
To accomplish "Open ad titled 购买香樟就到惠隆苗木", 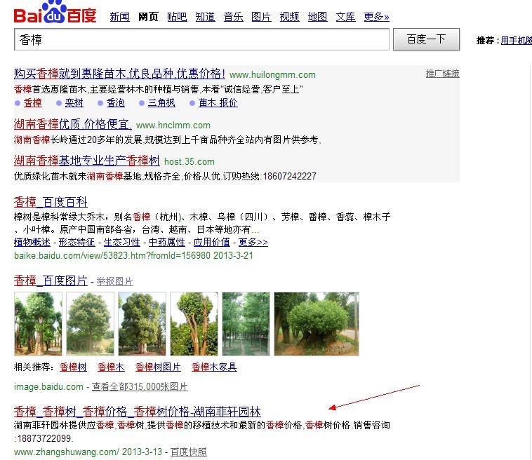I will pyautogui.click(x=119, y=74).
